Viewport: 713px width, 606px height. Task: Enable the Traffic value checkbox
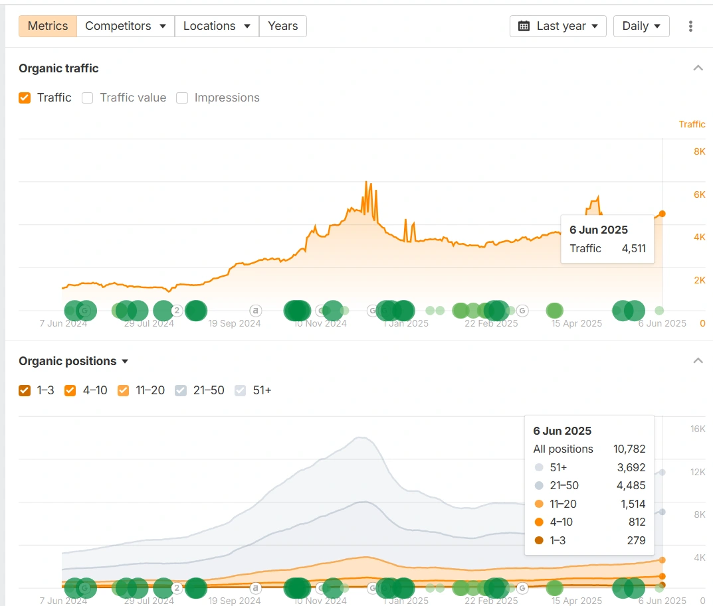click(x=87, y=98)
